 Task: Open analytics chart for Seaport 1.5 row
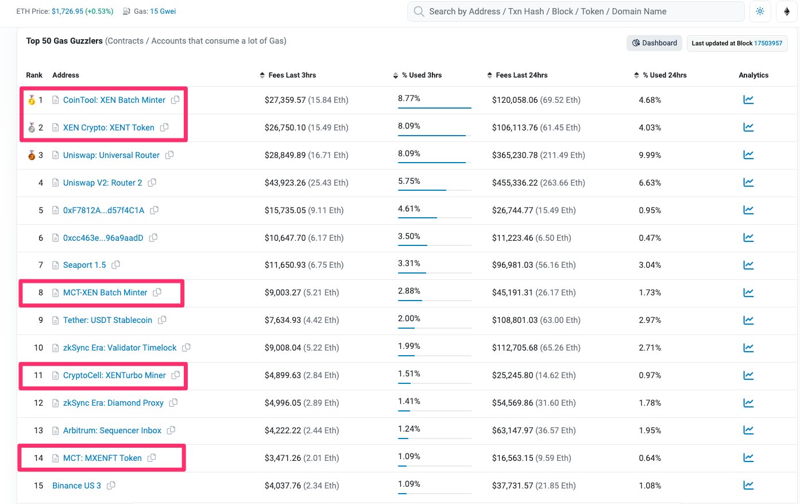tap(748, 265)
